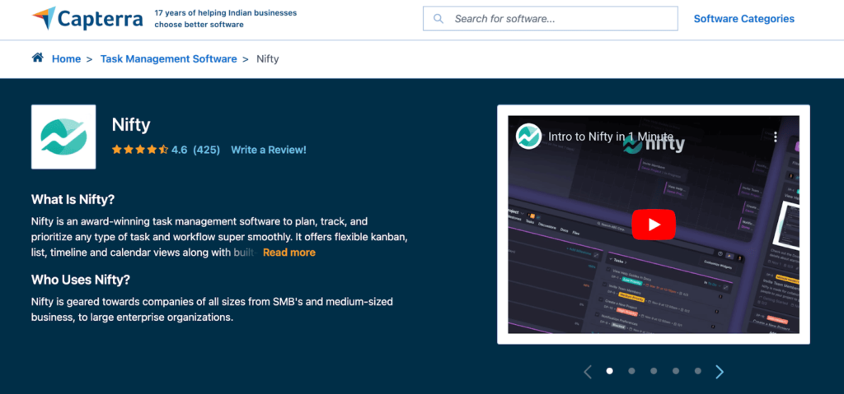Click the Nifty breadcrumb text
The height and width of the screenshot is (394, 844).
pyautogui.click(x=268, y=59)
